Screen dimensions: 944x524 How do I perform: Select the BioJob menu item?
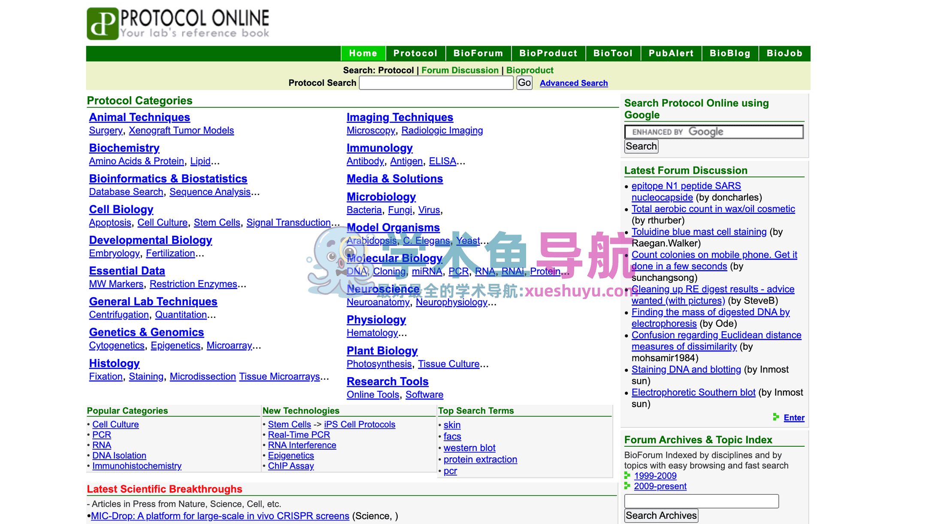pyautogui.click(x=784, y=53)
